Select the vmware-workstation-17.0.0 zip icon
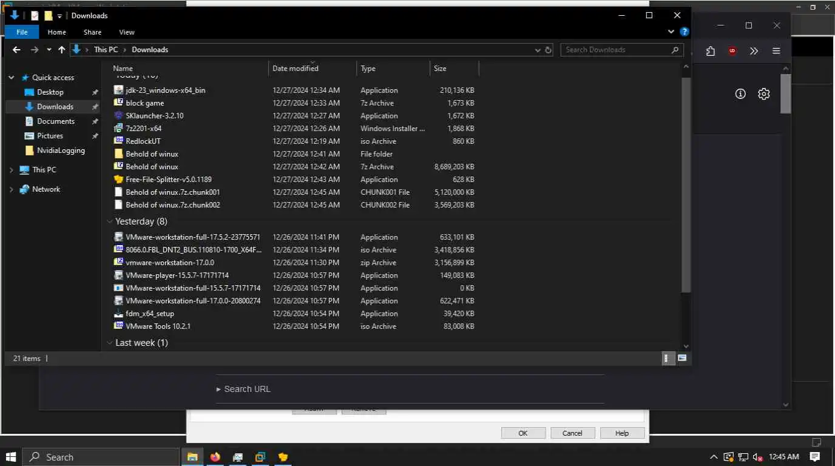Image resolution: width=835 pixels, height=466 pixels. click(119, 262)
